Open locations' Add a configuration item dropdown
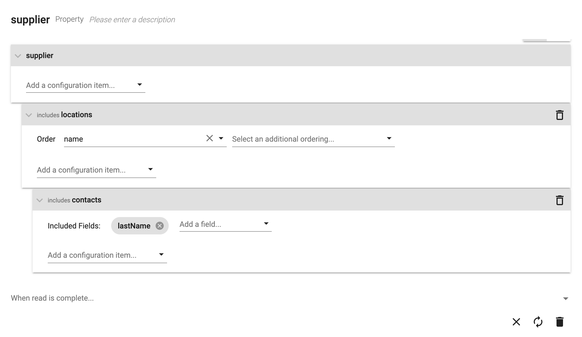 tap(96, 170)
